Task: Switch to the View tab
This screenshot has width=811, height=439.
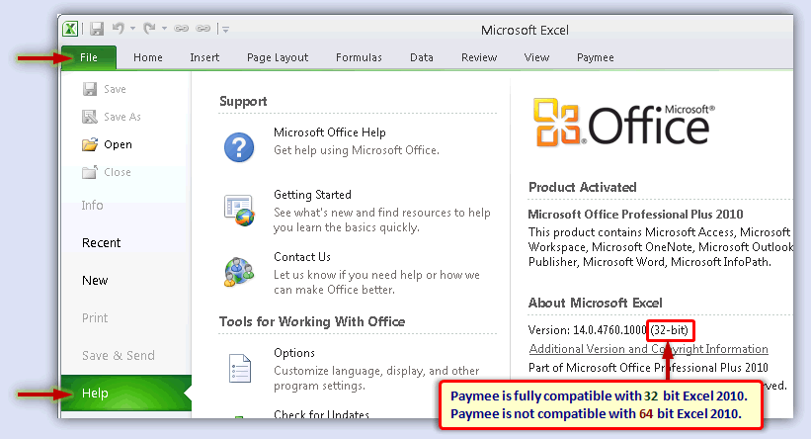Action: (x=536, y=57)
